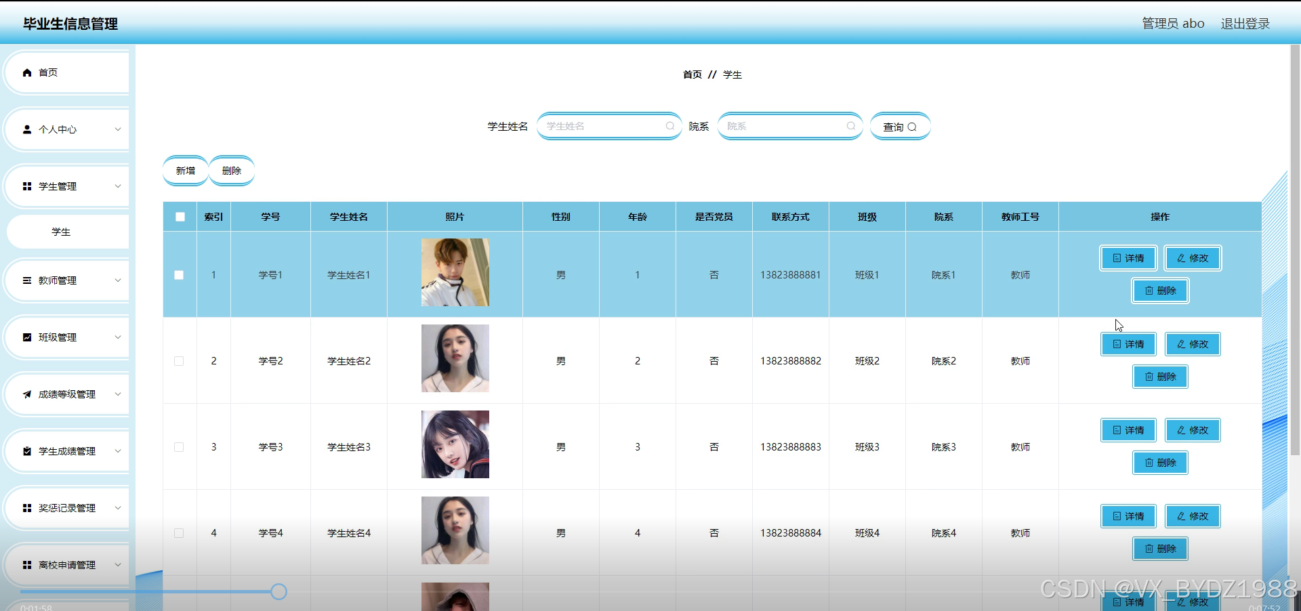Expand the 班级管理 menu chevron
Screen dimensions: 1301x611
tap(118, 337)
